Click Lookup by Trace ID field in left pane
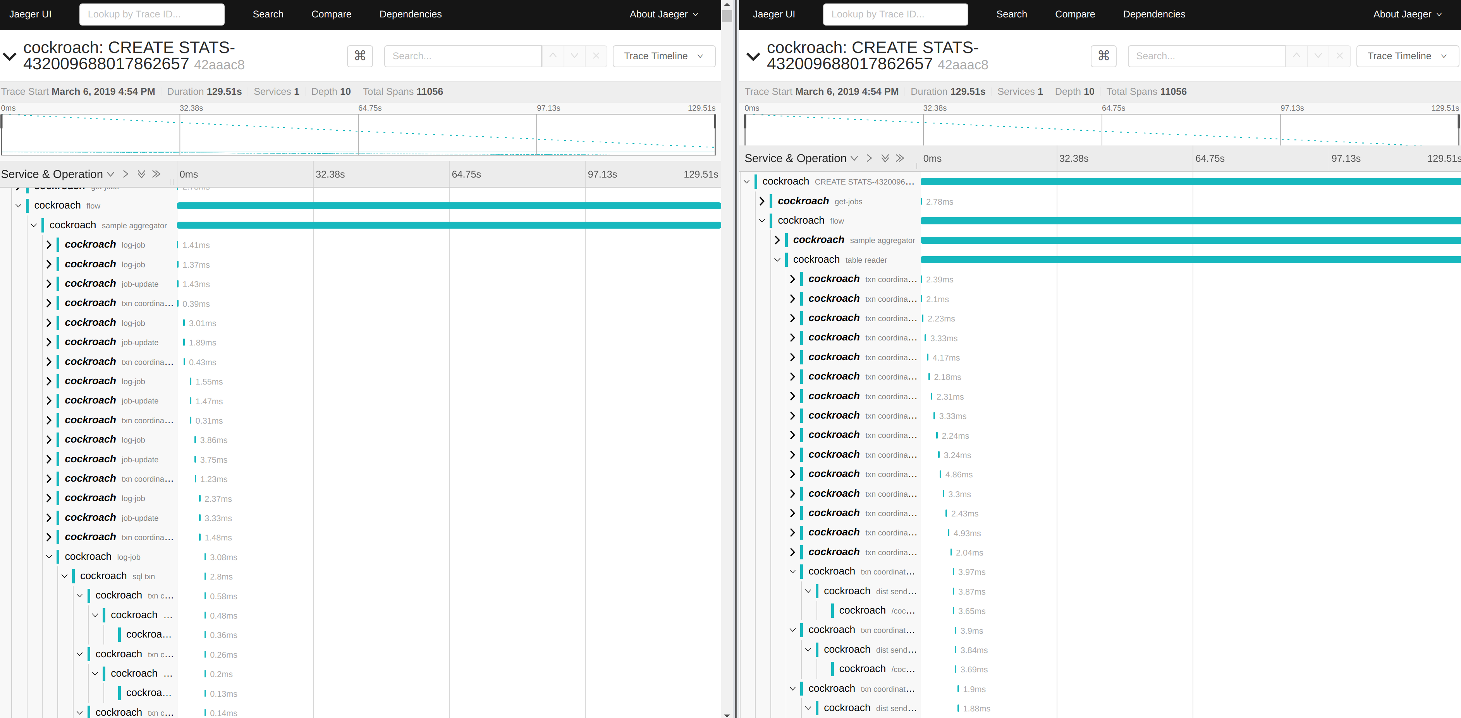1461x718 pixels. (151, 14)
